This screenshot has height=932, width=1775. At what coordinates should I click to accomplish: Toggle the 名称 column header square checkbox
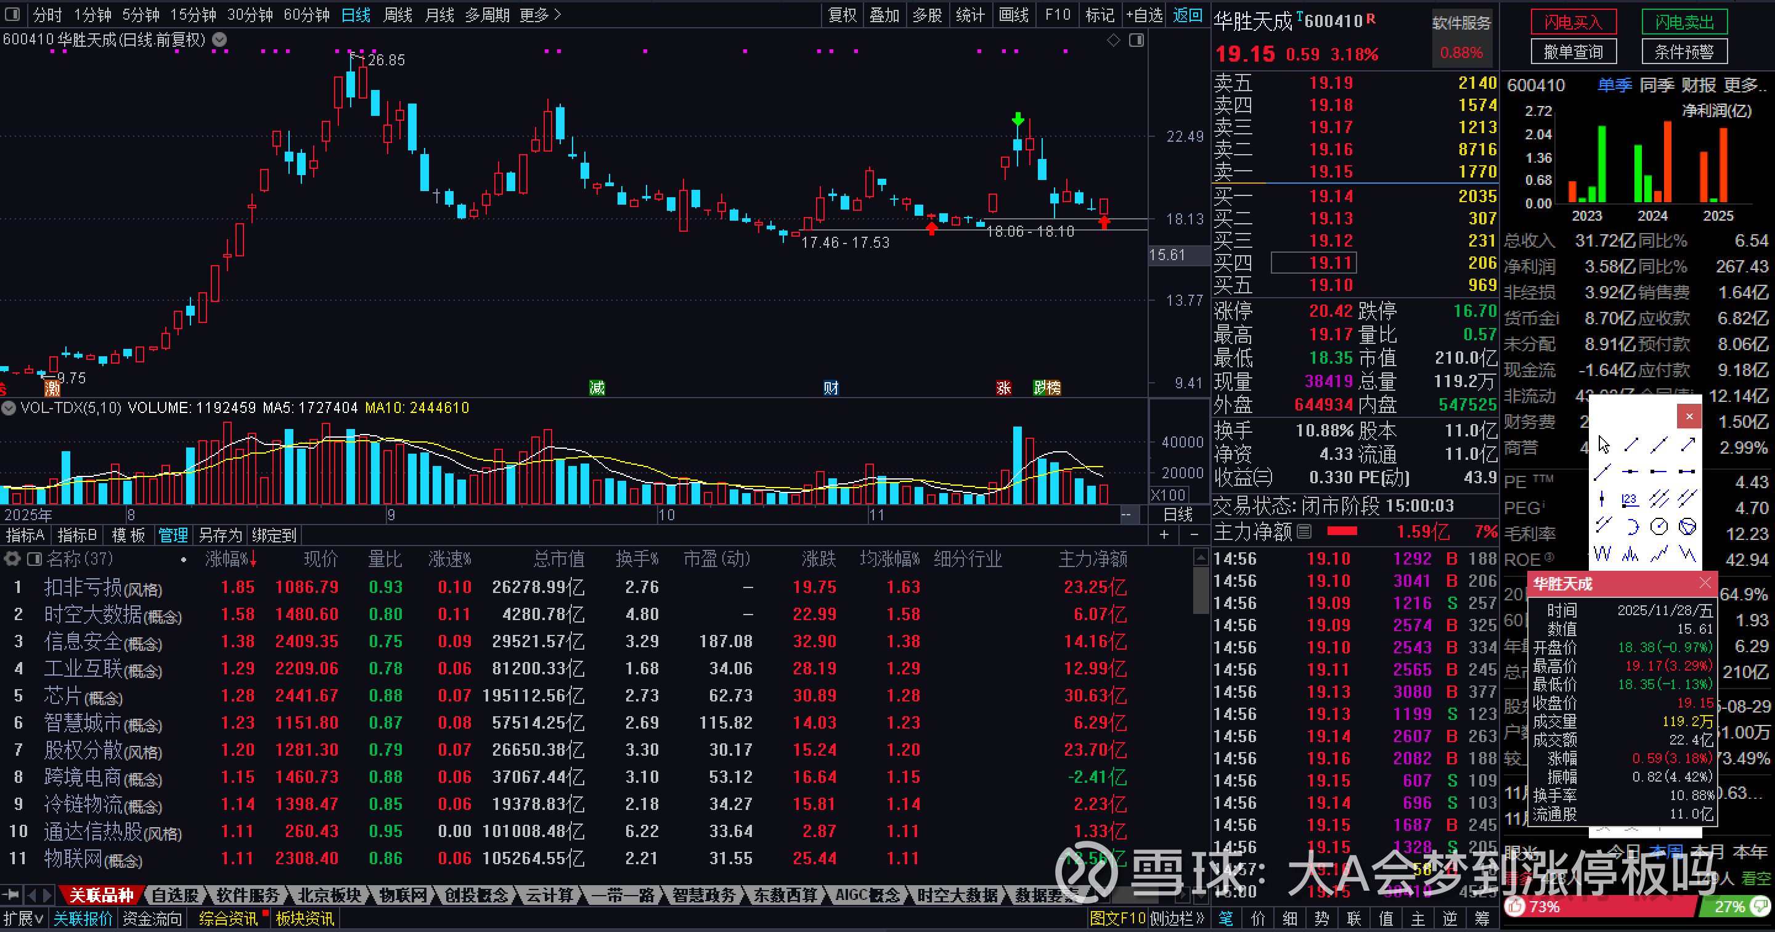[x=34, y=558]
